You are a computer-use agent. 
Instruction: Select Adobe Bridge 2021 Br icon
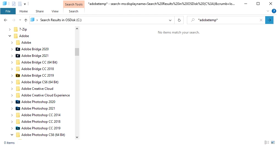pyautogui.click(x=18, y=56)
